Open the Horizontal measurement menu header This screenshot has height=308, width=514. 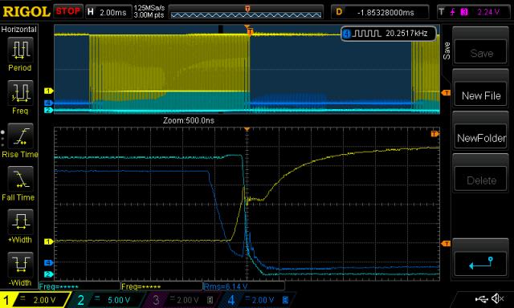(18, 30)
